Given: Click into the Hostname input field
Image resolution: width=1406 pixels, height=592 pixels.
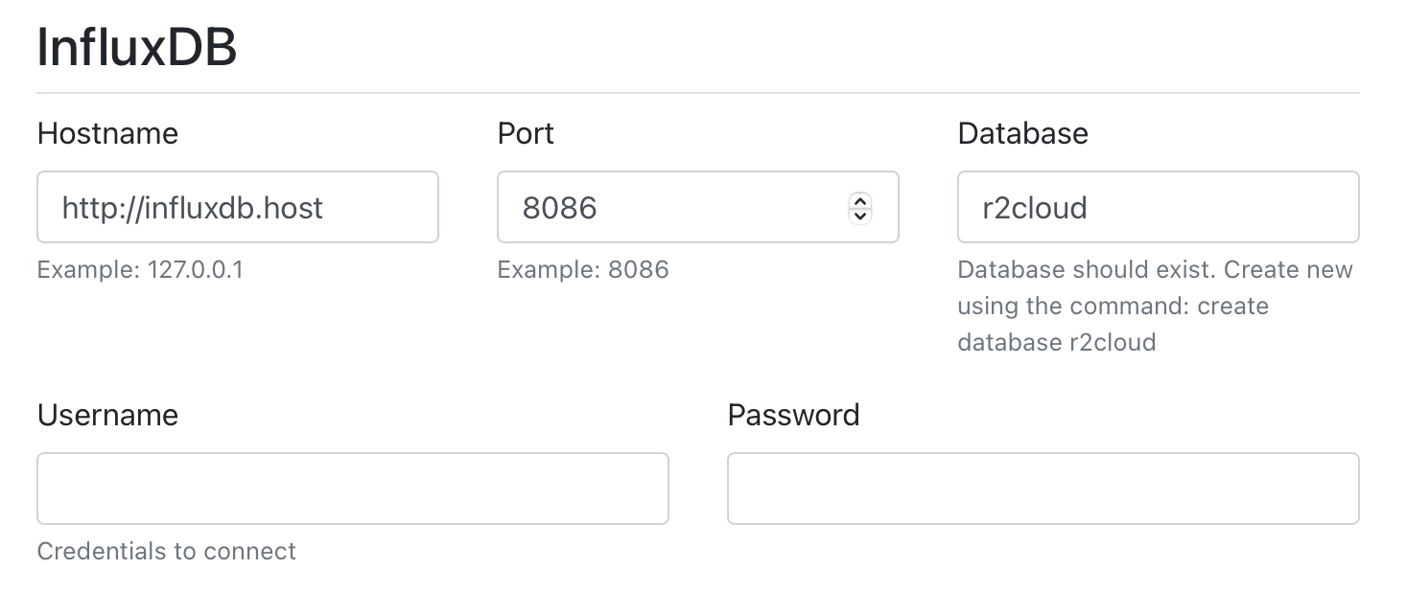Looking at the screenshot, I should click(x=237, y=207).
